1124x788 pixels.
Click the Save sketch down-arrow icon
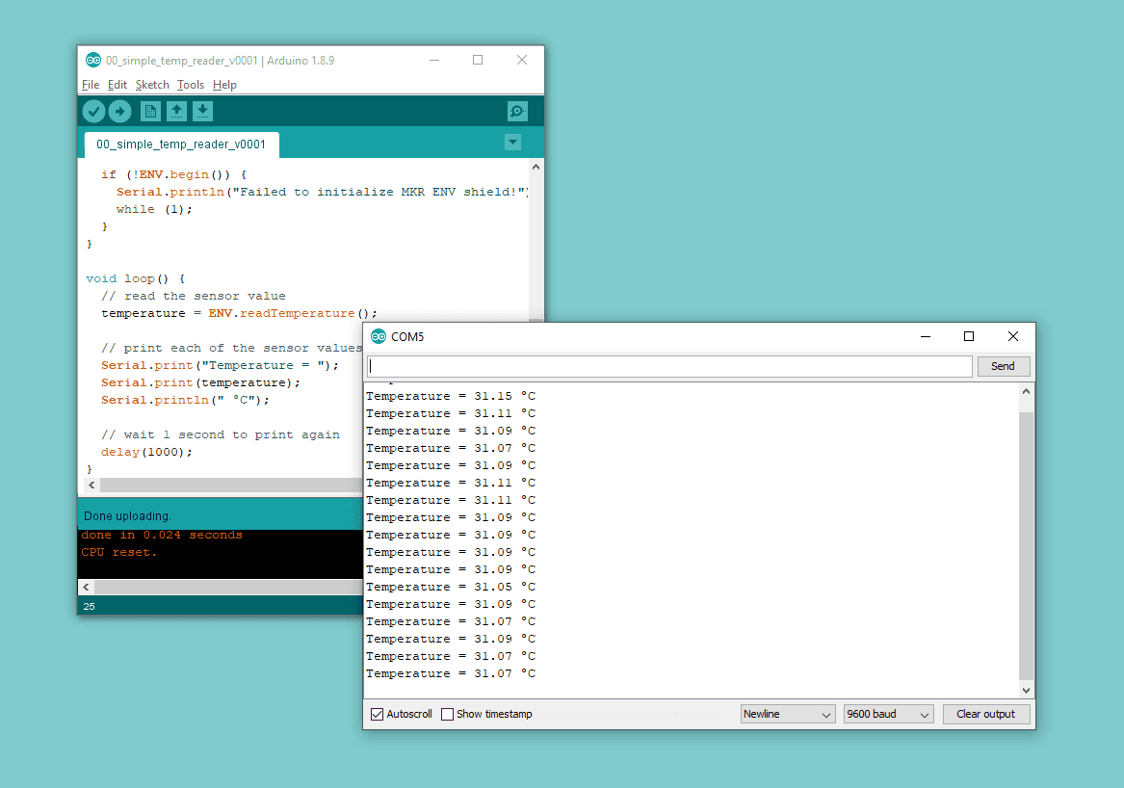pos(202,112)
